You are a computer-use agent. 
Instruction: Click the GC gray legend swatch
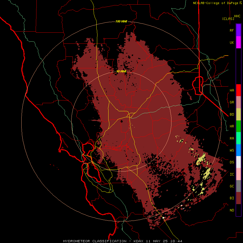(x=238, y=186)
